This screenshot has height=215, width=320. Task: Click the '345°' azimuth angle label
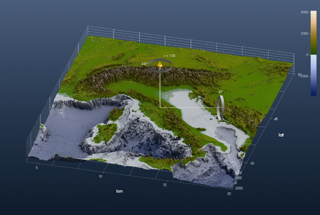pyautogui.click(x=145, y=64)
